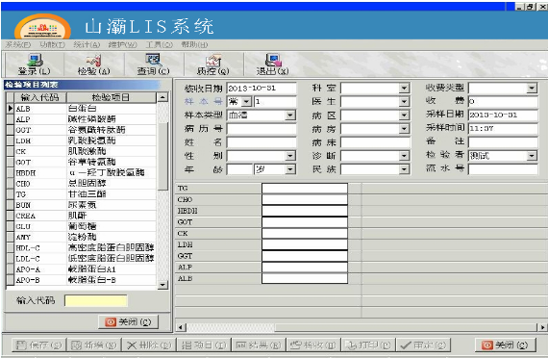Click the 输入代码 column header
The height and width of the screenshot is (358, 548).
40,97
